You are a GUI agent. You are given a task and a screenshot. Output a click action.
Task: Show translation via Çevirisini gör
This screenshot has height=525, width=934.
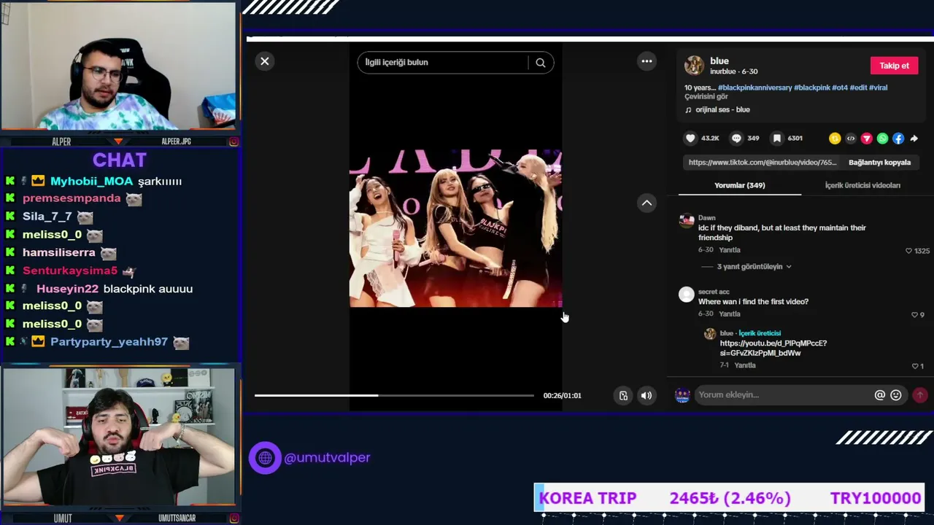706,97
